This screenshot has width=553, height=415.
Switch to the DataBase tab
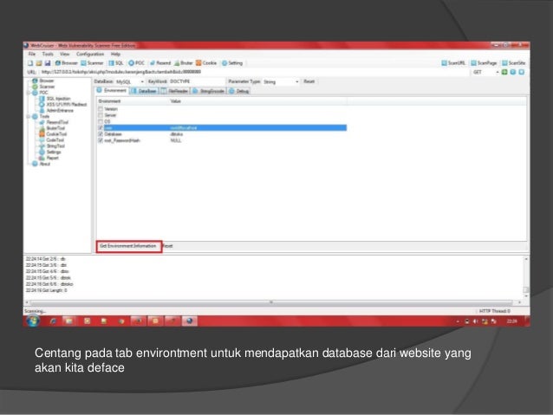144,91
